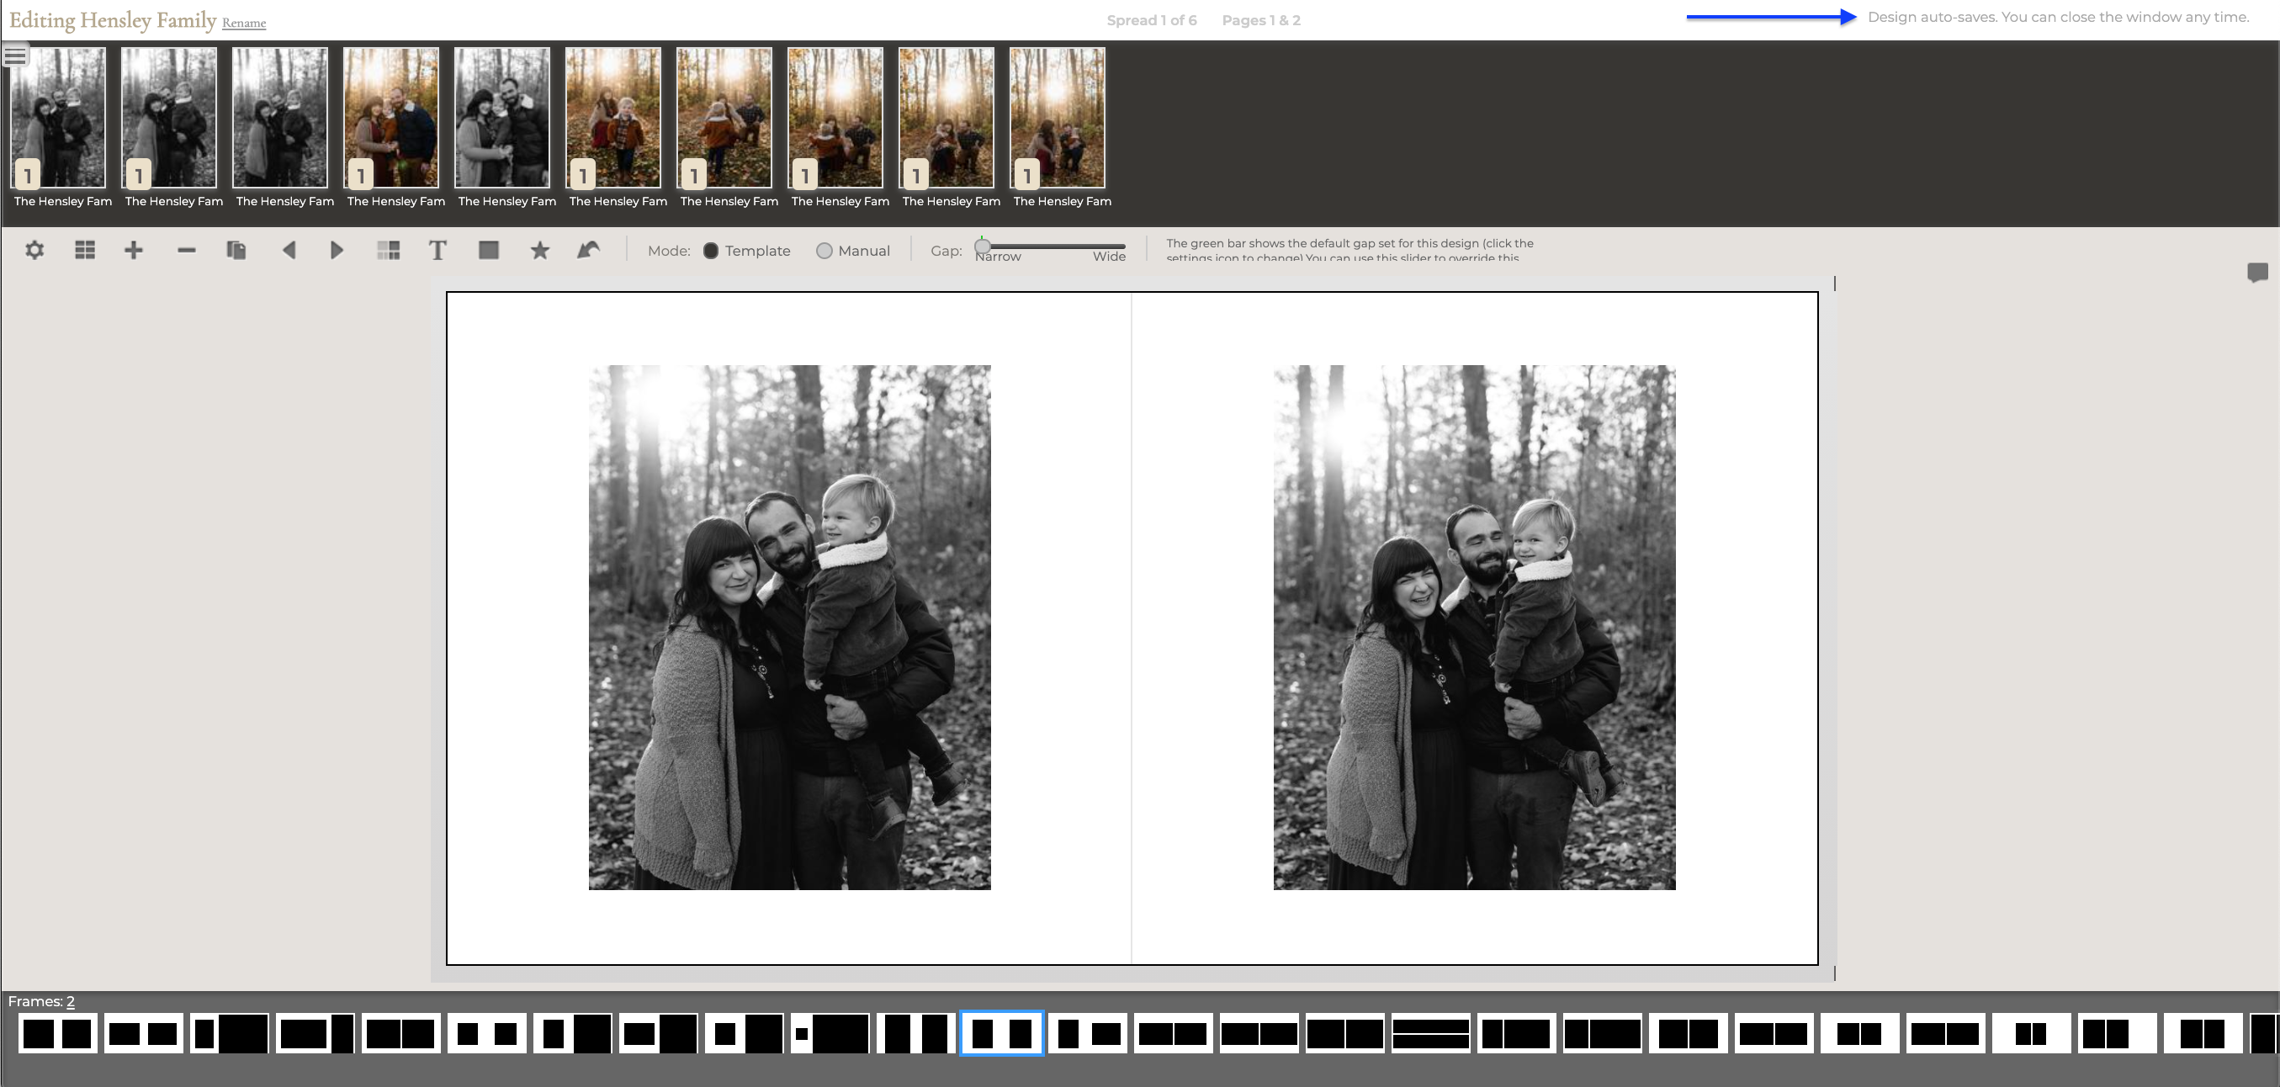
Task: Click the copy spread icon
Action: tap(236, 251)
